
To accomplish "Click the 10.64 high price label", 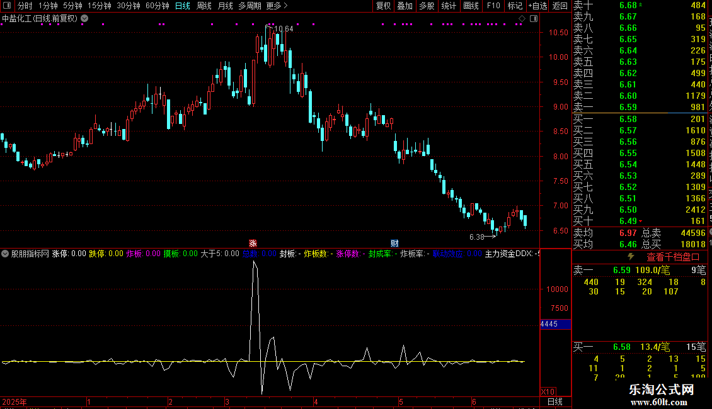I will click(284, 28).
